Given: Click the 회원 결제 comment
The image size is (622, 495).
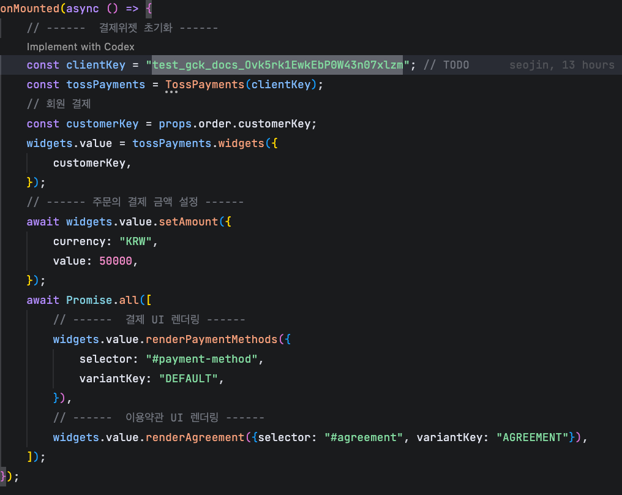Looking at the screenshot, I should tap(59, 104).
